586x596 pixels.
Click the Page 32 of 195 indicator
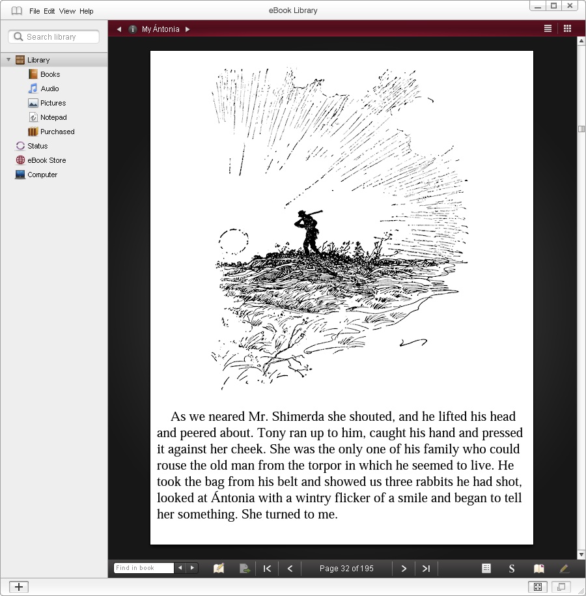click(x=346, y=569)
